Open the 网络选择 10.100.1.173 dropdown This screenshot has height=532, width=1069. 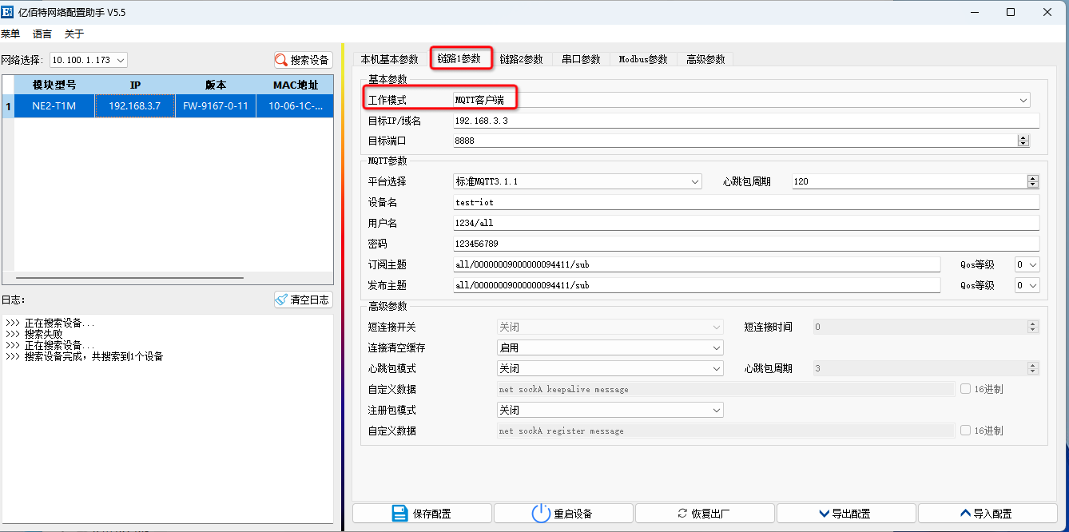pyautogui.click(x=88, y=60)
